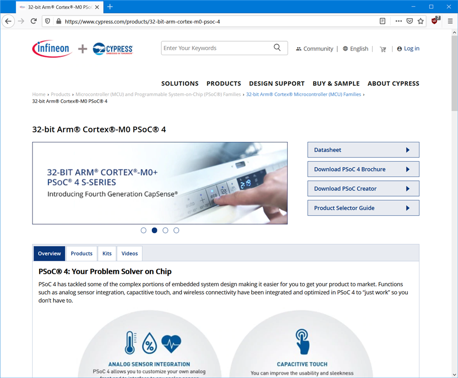Click the thermometer sensor icon
458x378 pixels.
tap(131, 342)
